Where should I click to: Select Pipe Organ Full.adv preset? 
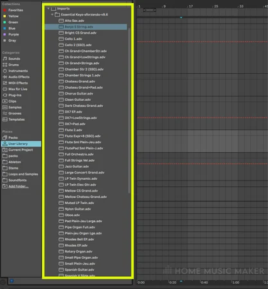(80, 227)
